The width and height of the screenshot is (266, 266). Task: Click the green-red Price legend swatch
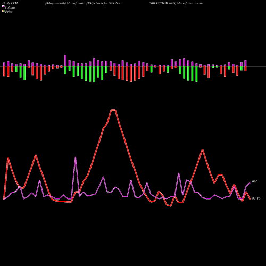[x=3, y=11]
